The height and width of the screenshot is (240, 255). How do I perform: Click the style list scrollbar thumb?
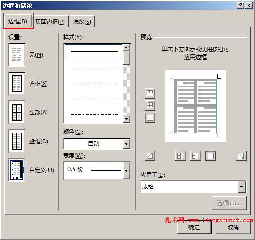tap(127, 58)
